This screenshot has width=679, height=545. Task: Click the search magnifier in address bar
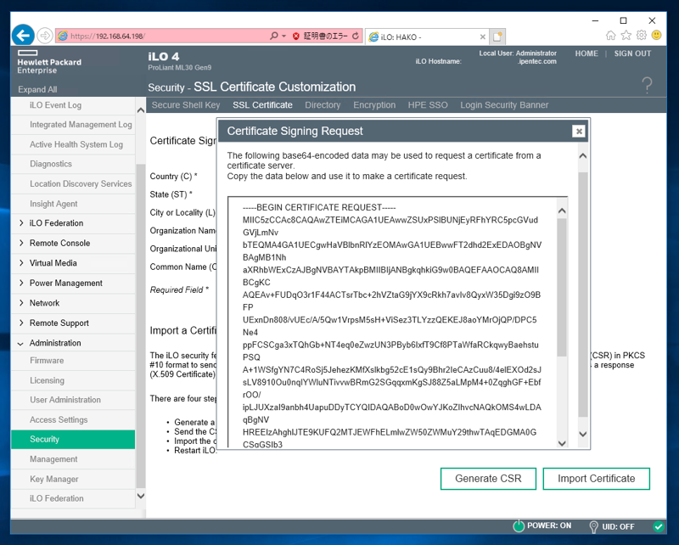pyautogui.click(x=273, y=36)
